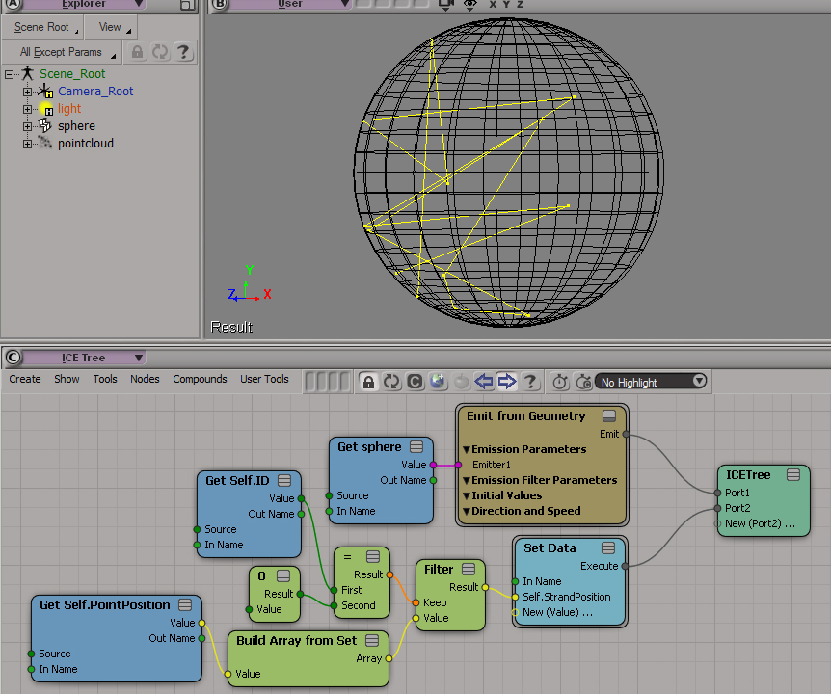Viewport: 831px width, 694px height.
Task: Click the lock icon in ICE Tree toolbar
Action: [367, 382]
